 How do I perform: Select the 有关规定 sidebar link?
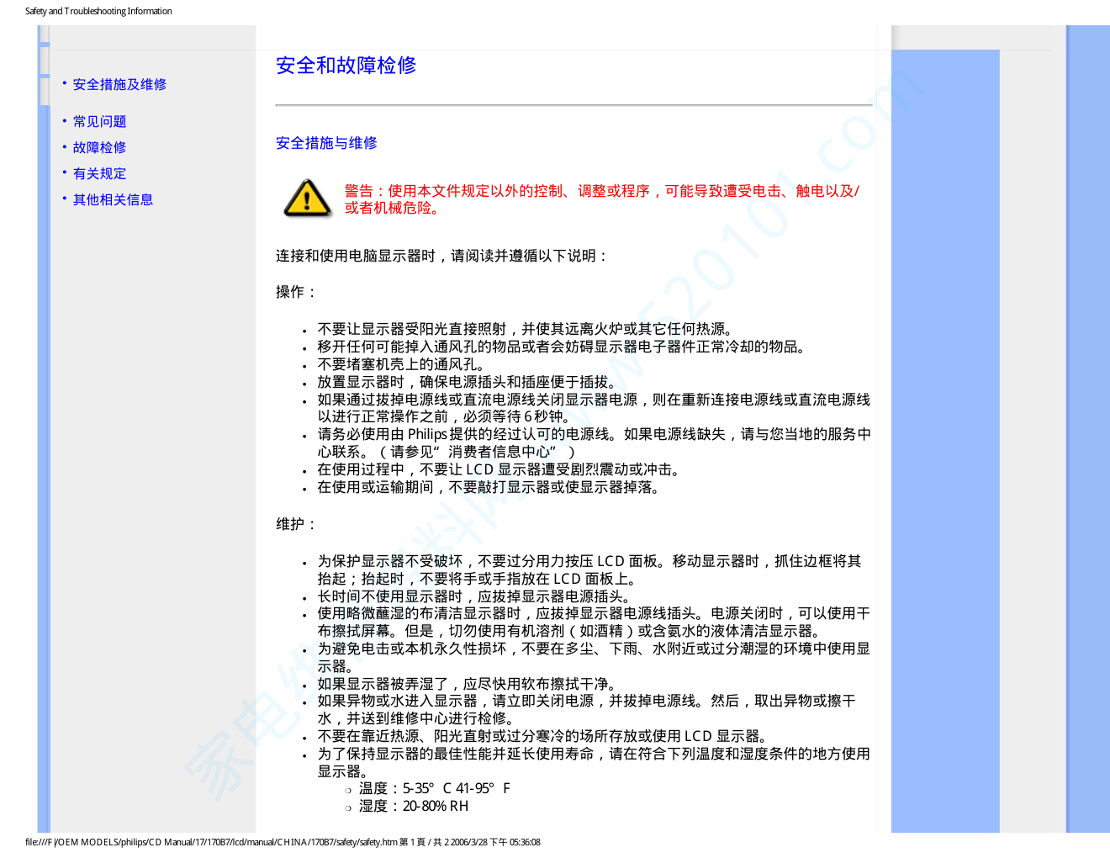click(99, 174)
